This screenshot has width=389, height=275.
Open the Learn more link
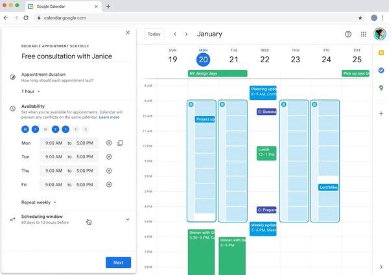109,117
